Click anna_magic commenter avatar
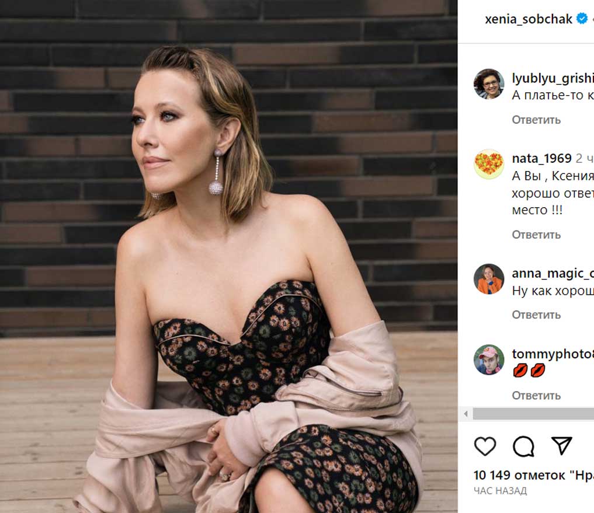Viewport: 594px width, 513px height. coord(488,279)
